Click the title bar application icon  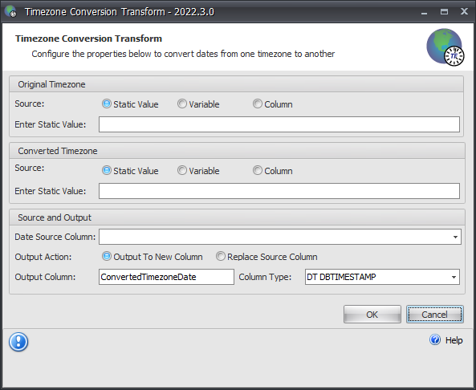click(10, 11)
